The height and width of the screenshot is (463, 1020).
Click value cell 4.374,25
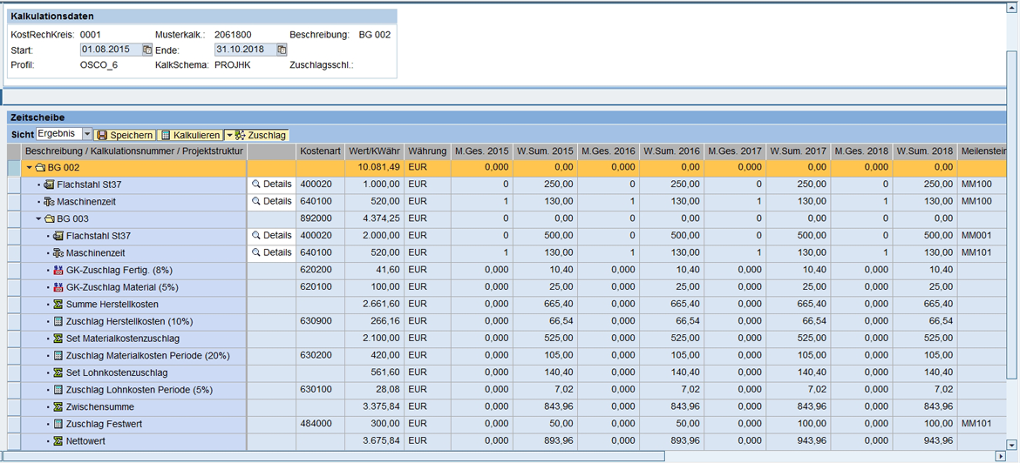[374, 218]
